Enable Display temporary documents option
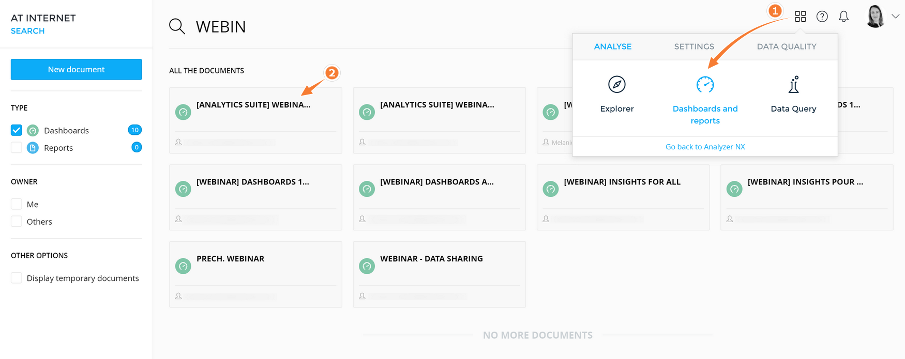 (x=17, y=278)
